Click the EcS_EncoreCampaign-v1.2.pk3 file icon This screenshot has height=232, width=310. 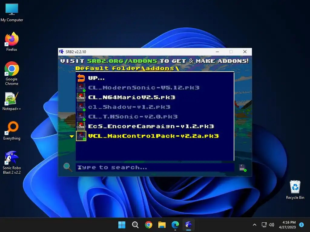coord(81,126)
